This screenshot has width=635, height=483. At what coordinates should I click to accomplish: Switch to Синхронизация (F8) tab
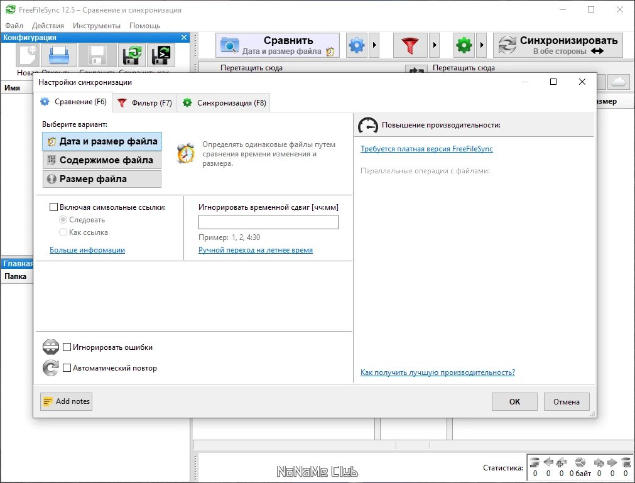[224, 103]
